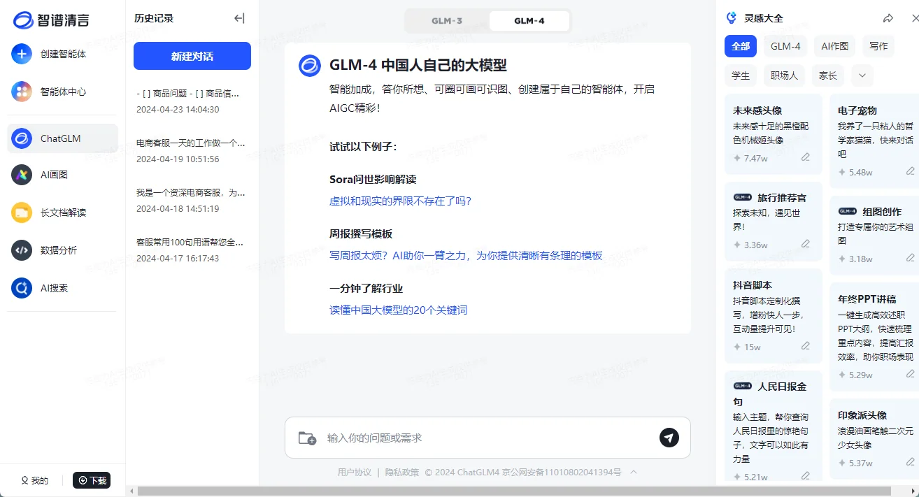919x497 pixels.
Task: Open 智能体中心 icon in sidebar
Action: point(22,92)
